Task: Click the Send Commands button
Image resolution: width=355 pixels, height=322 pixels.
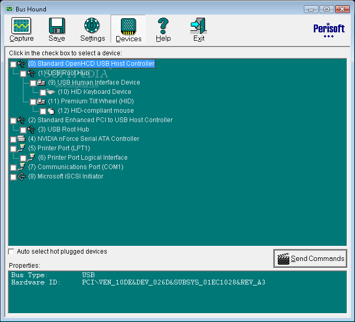Action: (x=310, y=258)
